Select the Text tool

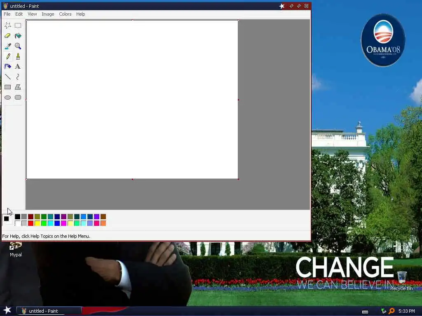pyautogui.click(x=18, y=67)
